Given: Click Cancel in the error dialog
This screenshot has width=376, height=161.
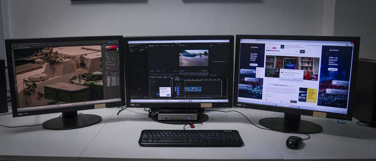Looking at the screenshot, I should [x=300, y=79].
